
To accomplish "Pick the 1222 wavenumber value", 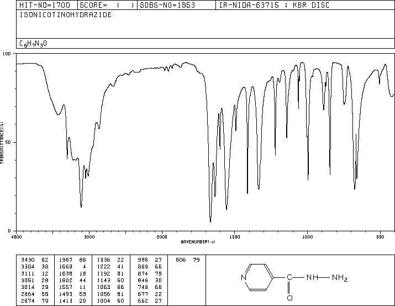I will click(x=103, y=267).
